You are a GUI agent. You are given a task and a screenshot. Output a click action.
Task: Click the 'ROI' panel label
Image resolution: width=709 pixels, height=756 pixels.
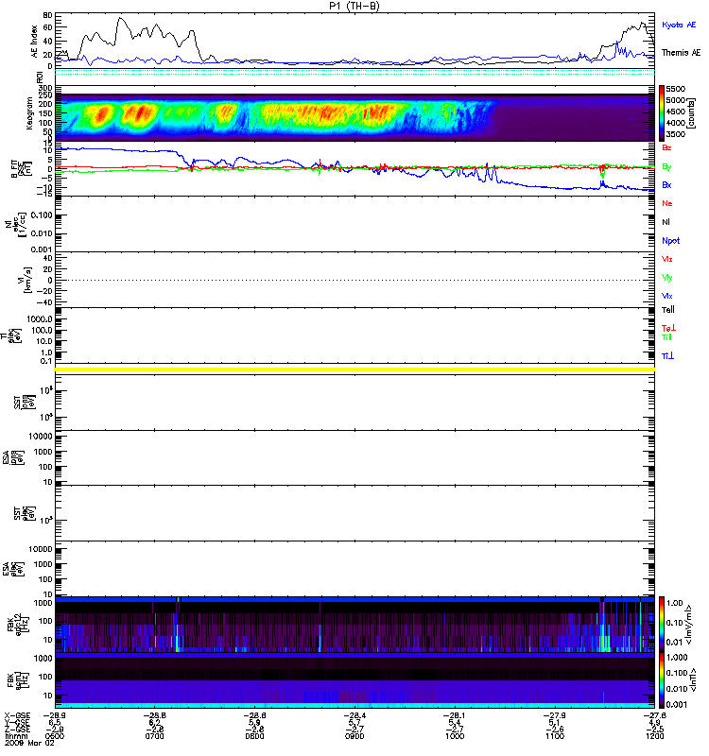click(41, 77)
